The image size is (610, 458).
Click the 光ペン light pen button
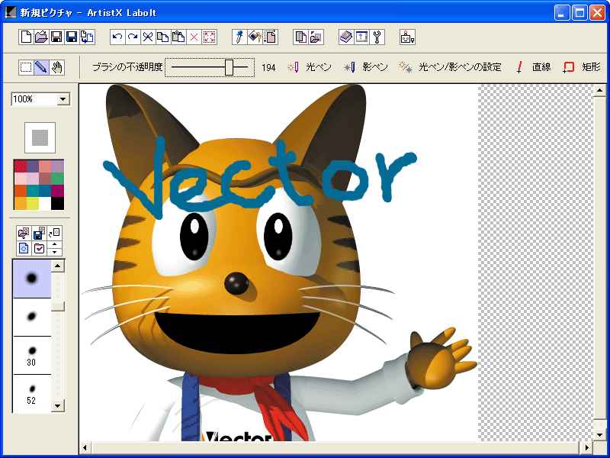coord(310,67)
